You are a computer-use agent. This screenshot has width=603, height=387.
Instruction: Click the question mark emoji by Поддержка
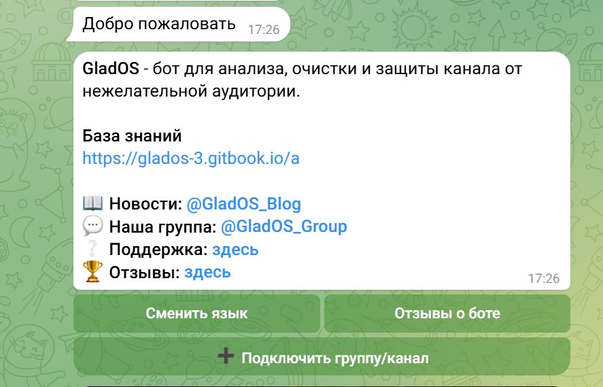92,249
